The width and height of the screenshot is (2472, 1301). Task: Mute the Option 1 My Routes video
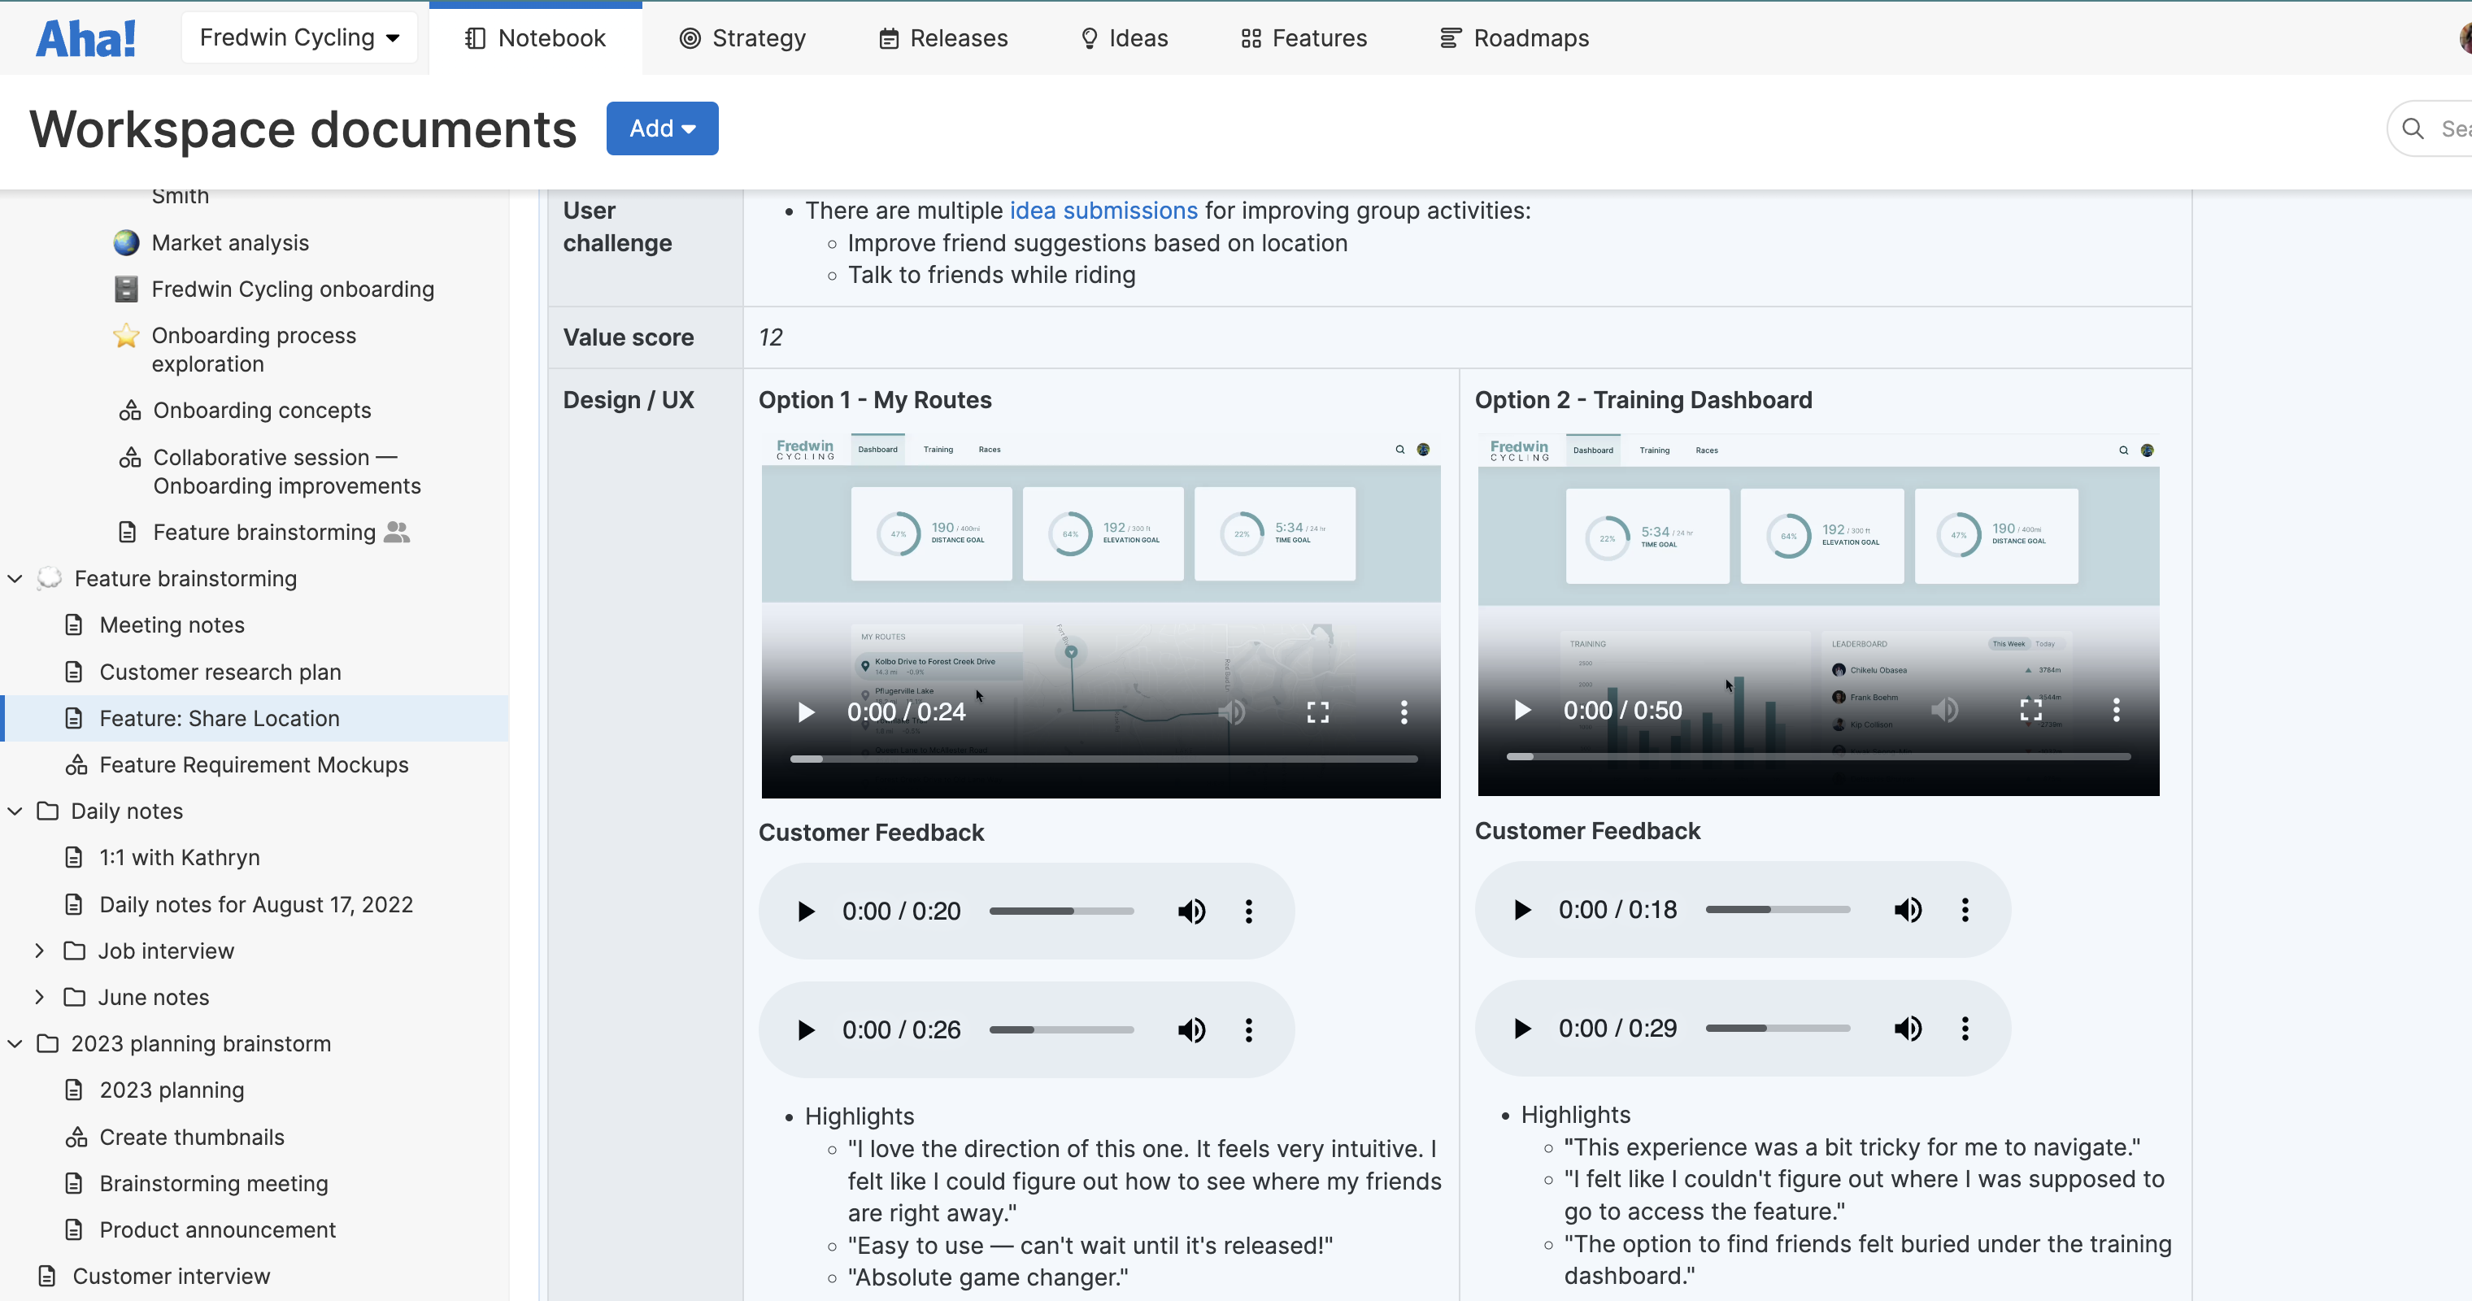[x=1232, y=712]
